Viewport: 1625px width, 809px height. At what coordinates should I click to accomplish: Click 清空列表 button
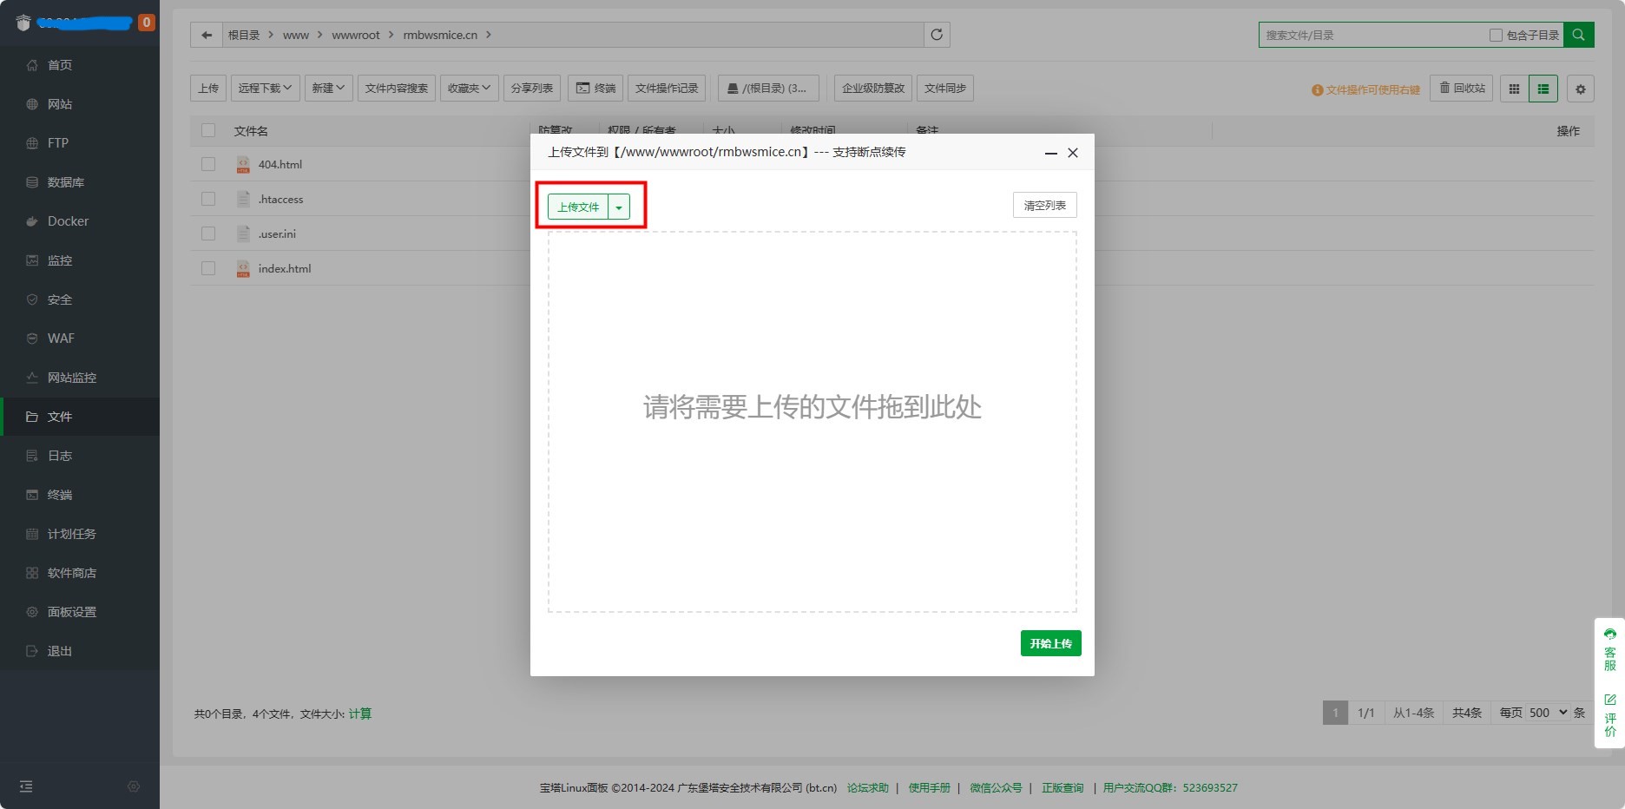point(1045,206)
